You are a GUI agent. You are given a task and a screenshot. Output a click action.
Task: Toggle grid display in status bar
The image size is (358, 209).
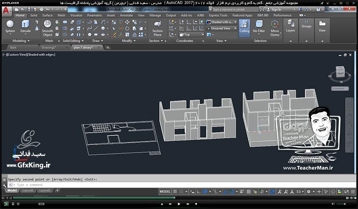175,192
